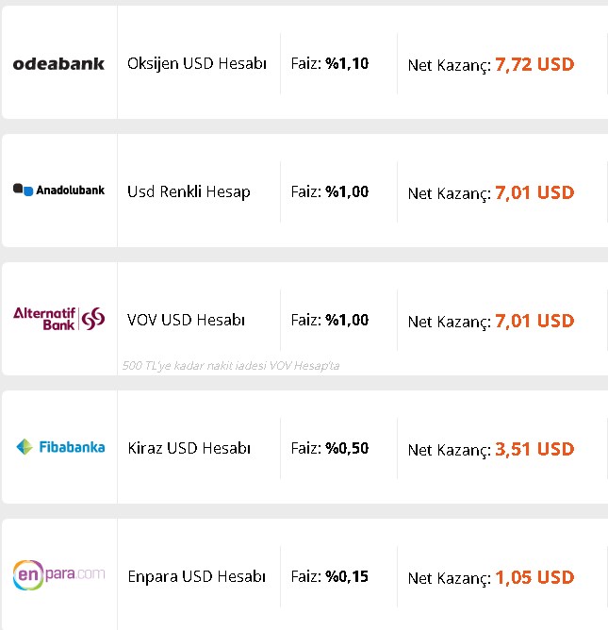
Task: Click the Alternatif Bank logo
Action: 58,319
